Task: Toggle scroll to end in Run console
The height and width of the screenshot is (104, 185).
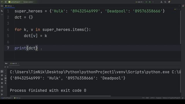Action: tap(5, 78)
